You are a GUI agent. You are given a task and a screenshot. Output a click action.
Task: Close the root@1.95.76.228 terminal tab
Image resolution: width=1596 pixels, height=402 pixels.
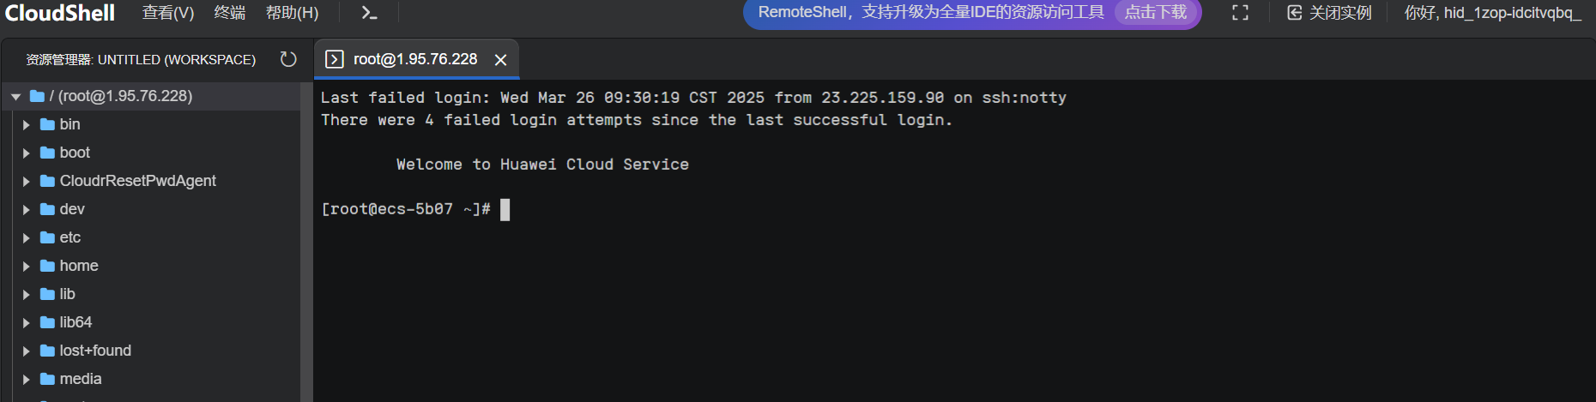coord(501,60)
